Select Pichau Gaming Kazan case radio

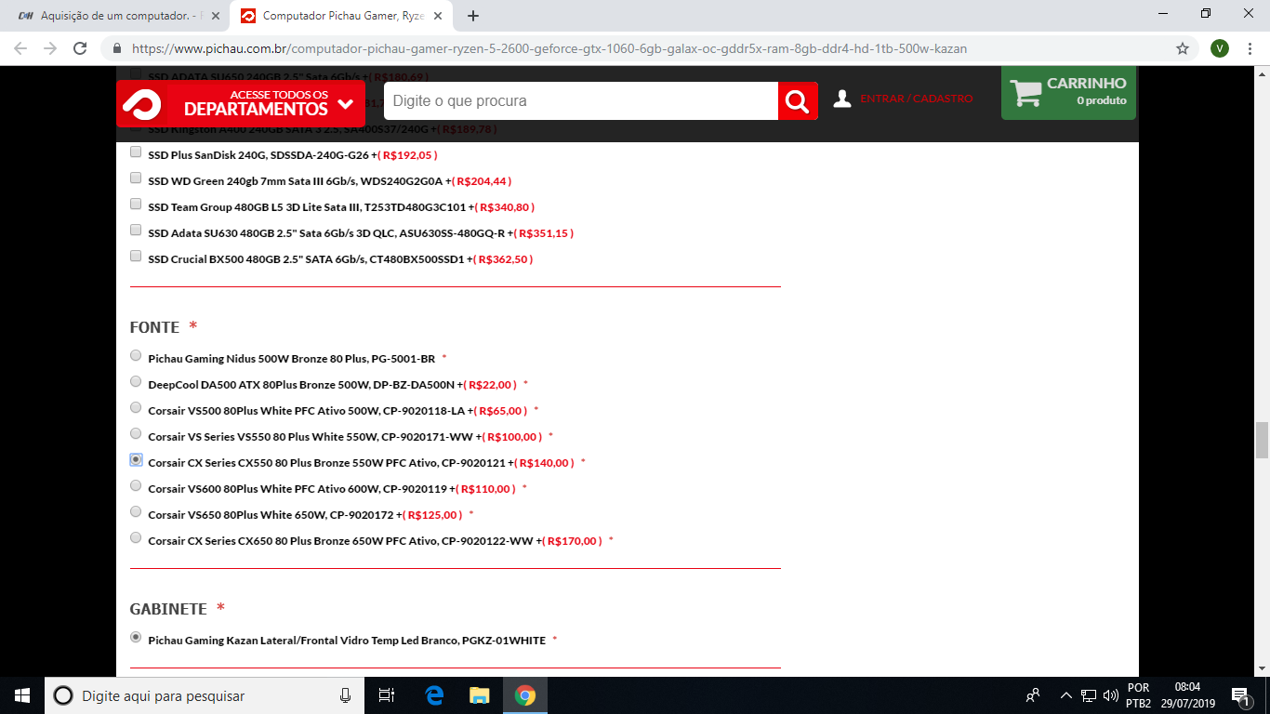click(x=136, y=637)
